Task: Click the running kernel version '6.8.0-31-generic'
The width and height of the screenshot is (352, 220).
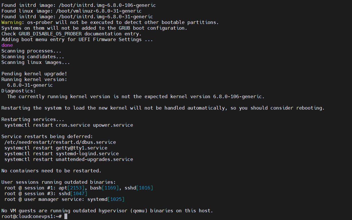Action: (x=30, y=85)
